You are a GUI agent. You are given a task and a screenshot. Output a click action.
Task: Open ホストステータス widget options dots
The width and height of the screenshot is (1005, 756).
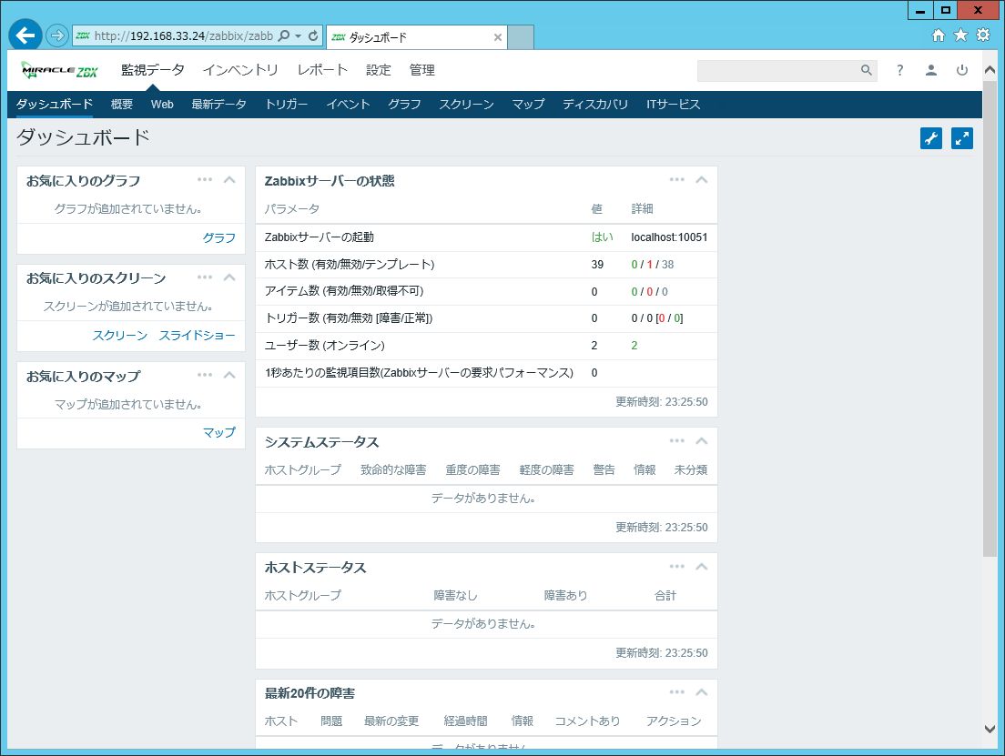coord(677,567)
